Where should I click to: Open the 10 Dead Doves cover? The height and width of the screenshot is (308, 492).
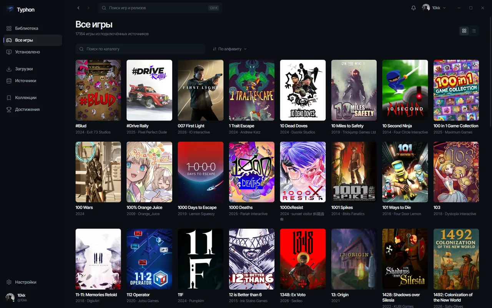(x=303, y=90)
